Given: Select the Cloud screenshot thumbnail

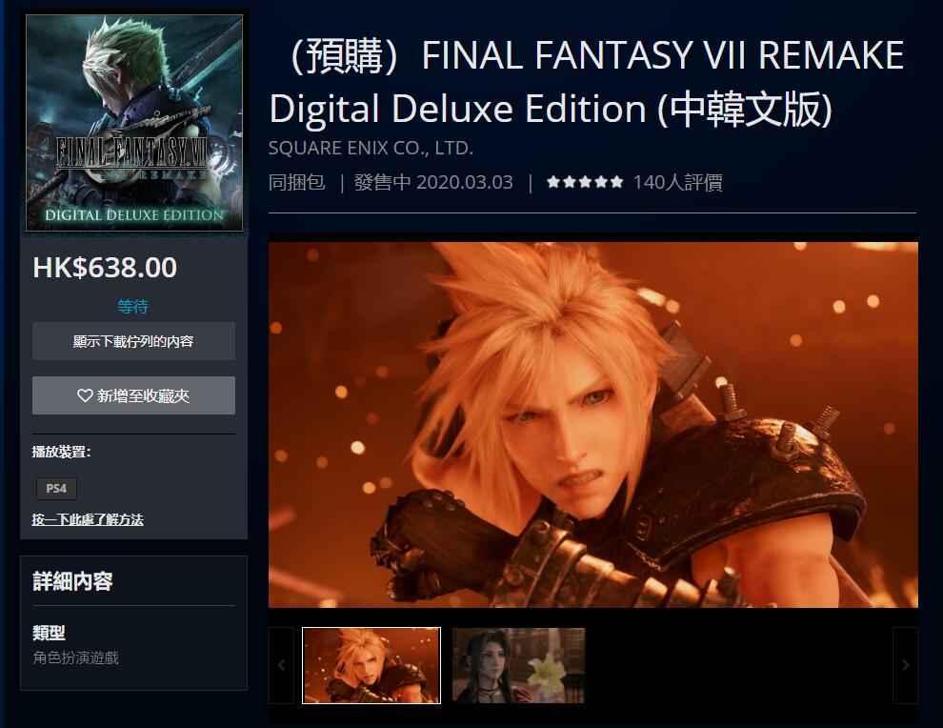Looking at the screenshot, I should (x=371, y=665).
